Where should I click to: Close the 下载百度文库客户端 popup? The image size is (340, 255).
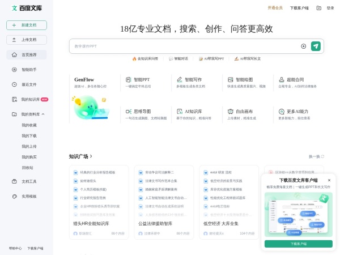click(x=329, y=180)
